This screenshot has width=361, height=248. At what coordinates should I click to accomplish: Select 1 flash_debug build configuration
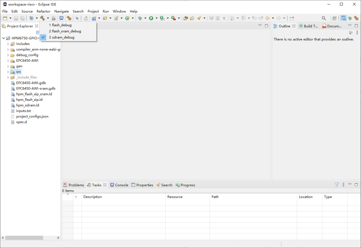(x=68, y=25)
